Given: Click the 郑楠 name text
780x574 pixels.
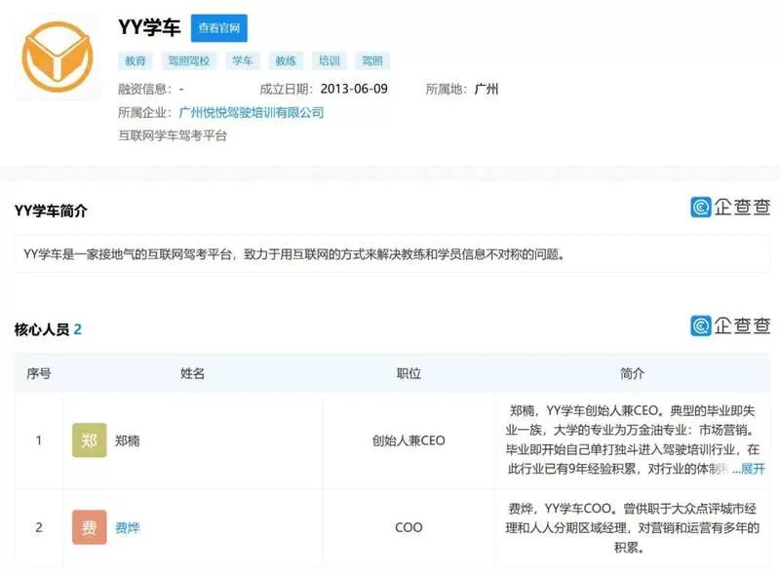Looking at the screenshot, I should tap(128, 440).
